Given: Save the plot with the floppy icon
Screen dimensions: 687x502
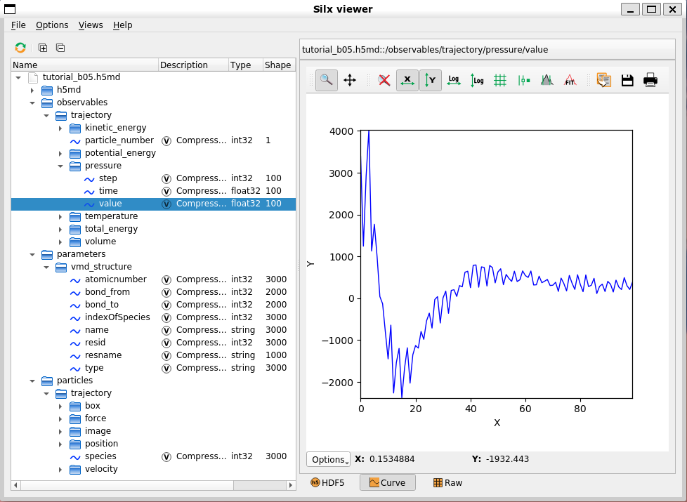Looking at the screenshot, I should [627, 81].
